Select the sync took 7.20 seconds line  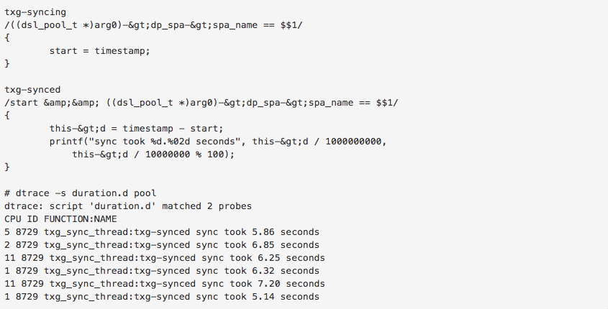pyautogui.click(x=164, y=284)
